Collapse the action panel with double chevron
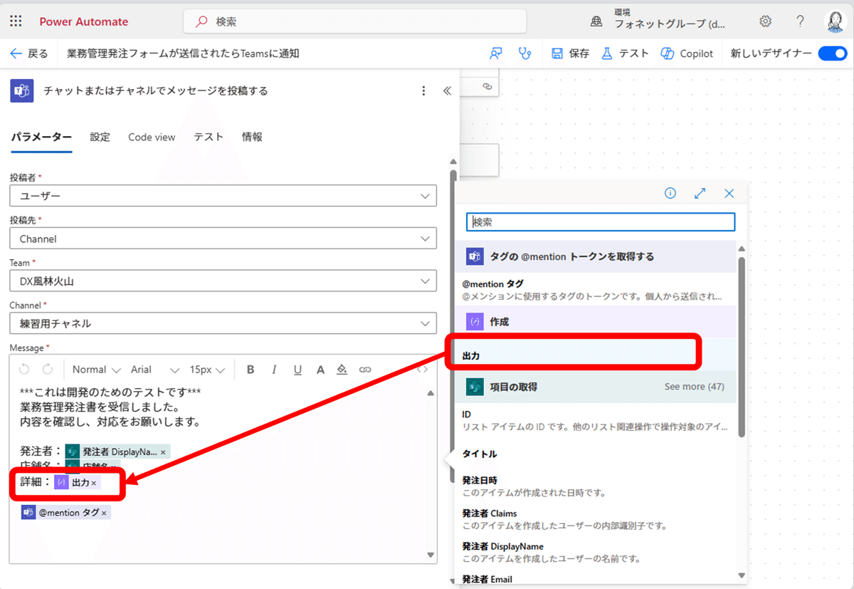854x589 pixels. tap(447, 90)
